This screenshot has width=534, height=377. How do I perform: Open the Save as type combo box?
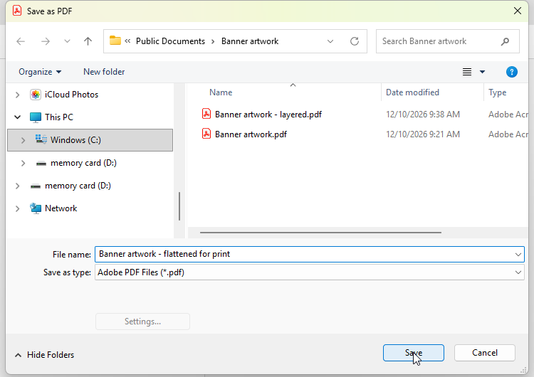click(x=309, y=272)
